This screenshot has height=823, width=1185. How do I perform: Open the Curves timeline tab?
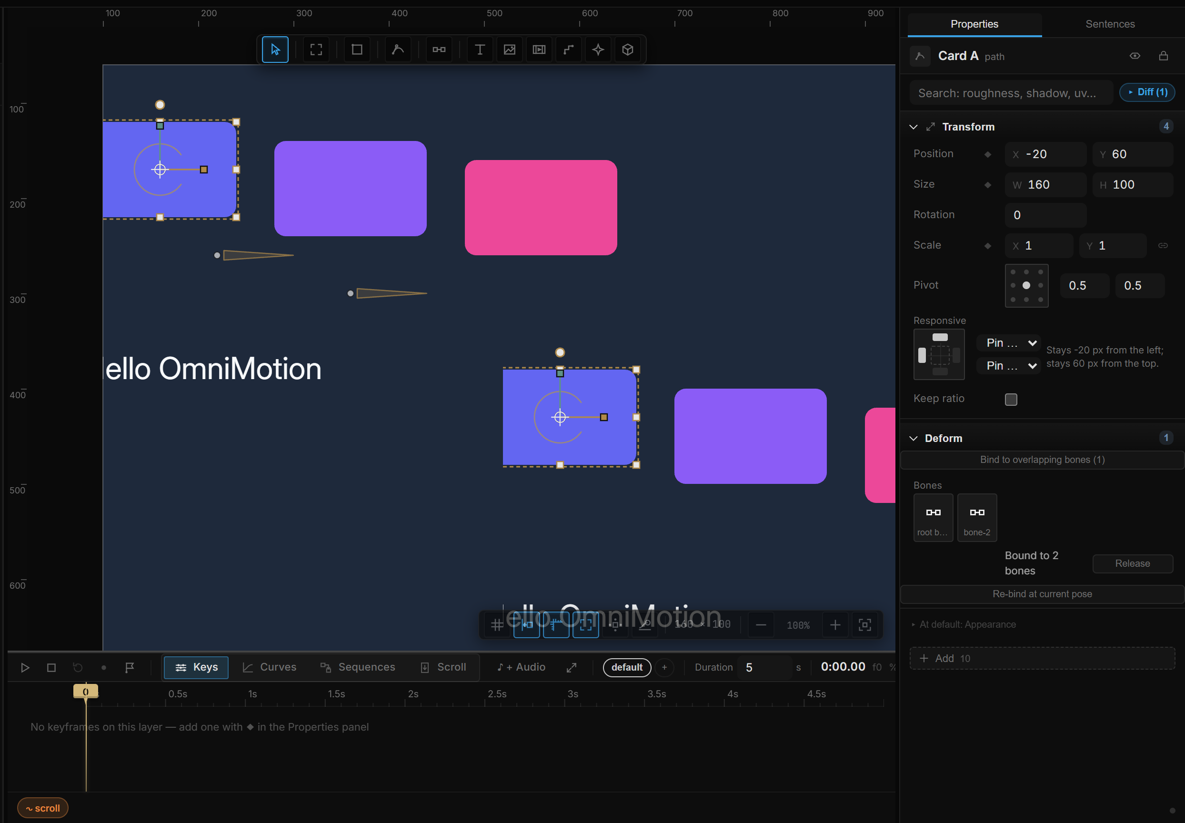click(x=269, y=667)
